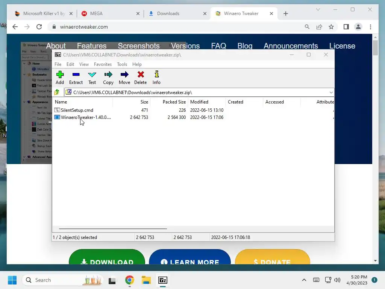Open the Announcements link
This screenshot has width=385, height=289.
tap(291, 46)
